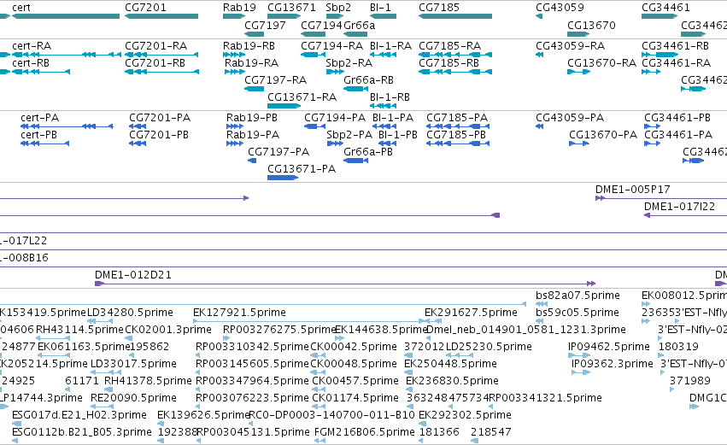Click the CG34461-RB transcript label
727x445 pixels.
(676, 46)
